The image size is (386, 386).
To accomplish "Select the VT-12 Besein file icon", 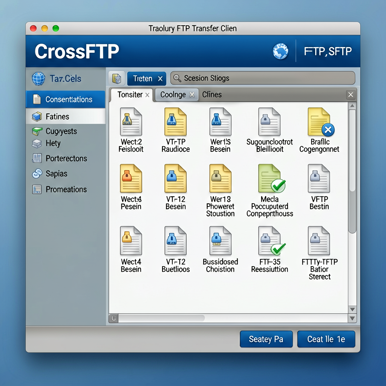I will click(x=176, y=178).
